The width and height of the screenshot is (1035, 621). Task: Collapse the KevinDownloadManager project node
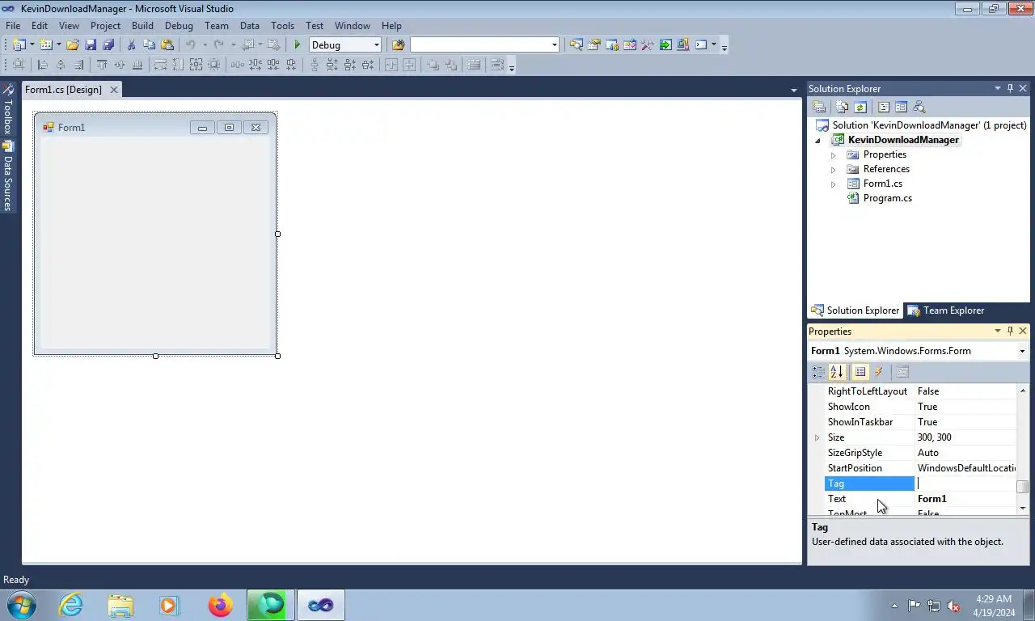coord(817,140)
